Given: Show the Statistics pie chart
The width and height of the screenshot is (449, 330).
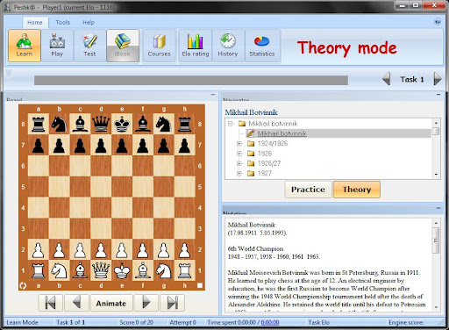Looking at the screenshot, I should [262, 46].
